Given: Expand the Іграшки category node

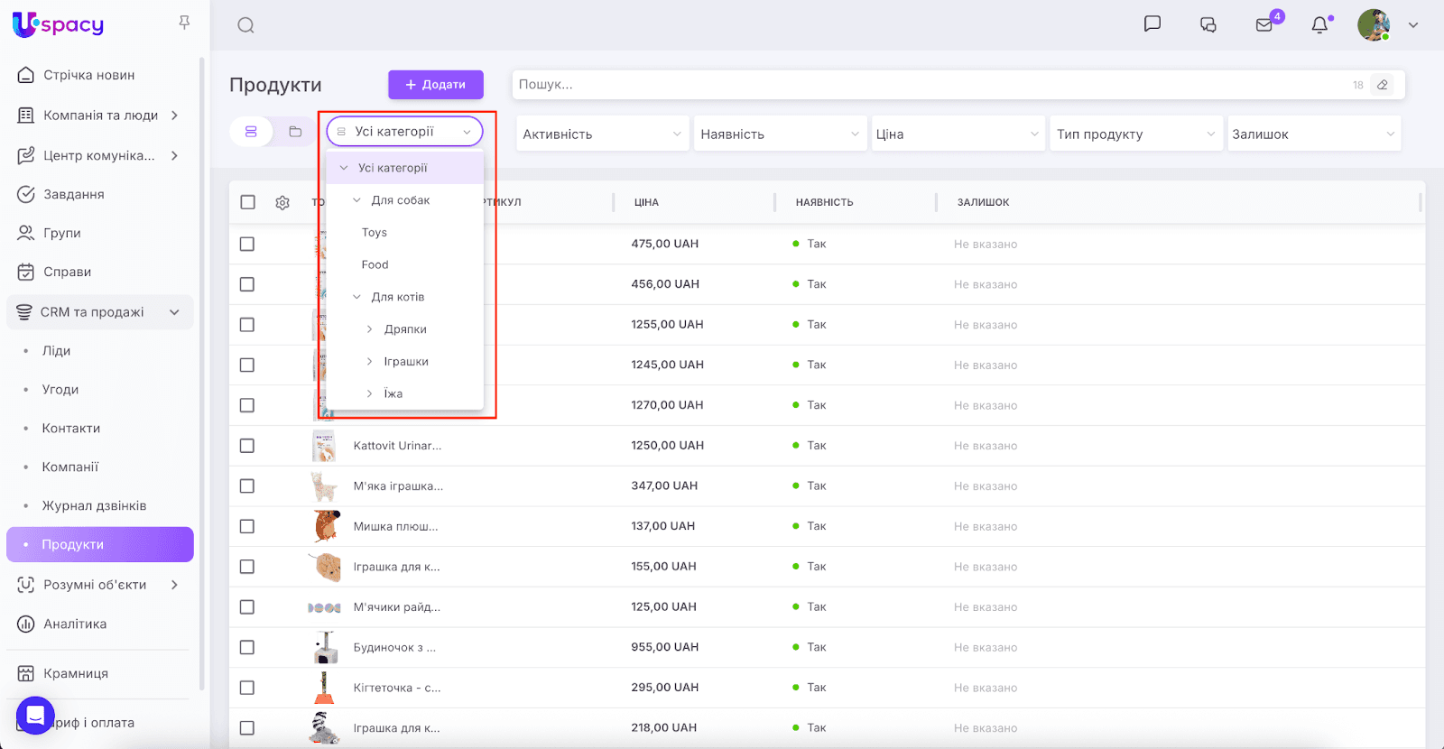Looking at the screenshot, I should tap(370, 362).
